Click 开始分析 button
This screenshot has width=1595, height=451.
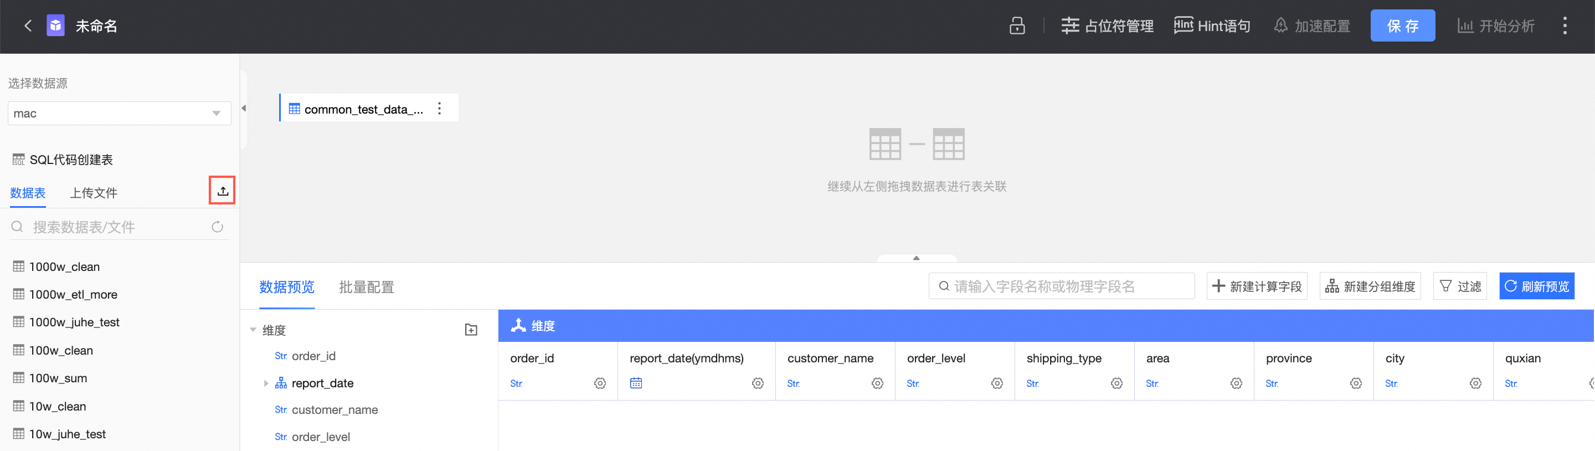(1496, 26)
